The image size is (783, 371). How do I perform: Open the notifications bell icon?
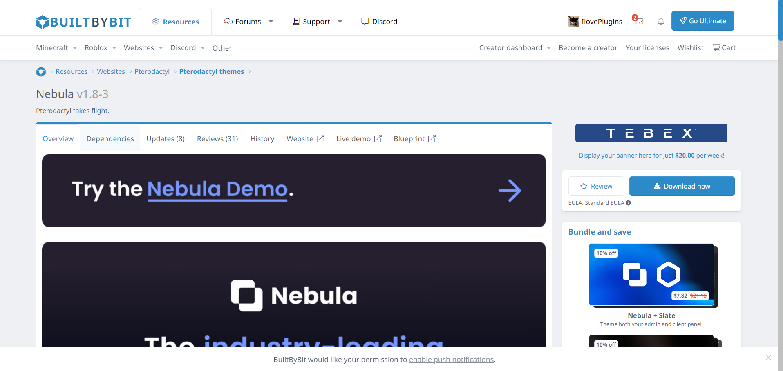pyautogui.click(x=661, y=21)
